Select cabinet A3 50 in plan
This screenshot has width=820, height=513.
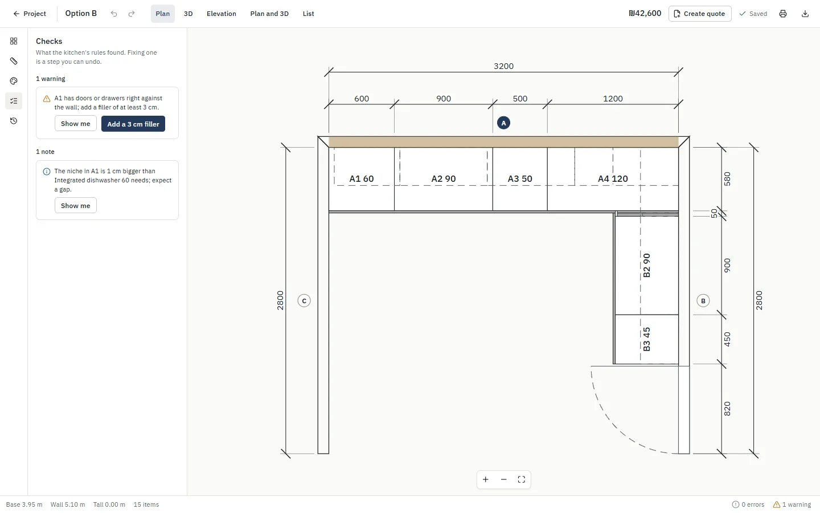coord(520,179)
